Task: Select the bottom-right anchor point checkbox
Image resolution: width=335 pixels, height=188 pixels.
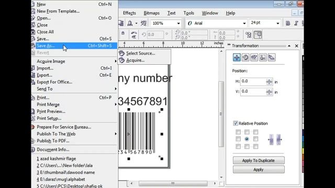Action: click(x=255, y=146)
